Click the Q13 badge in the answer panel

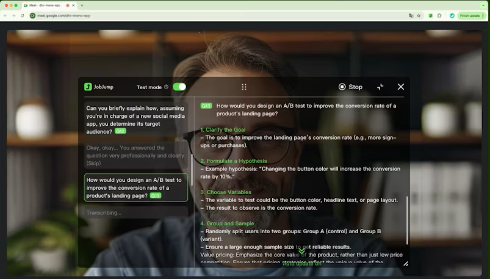click(x=206, y=106)
